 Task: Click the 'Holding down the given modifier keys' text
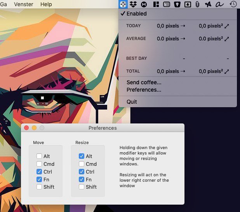pos(144,156)
